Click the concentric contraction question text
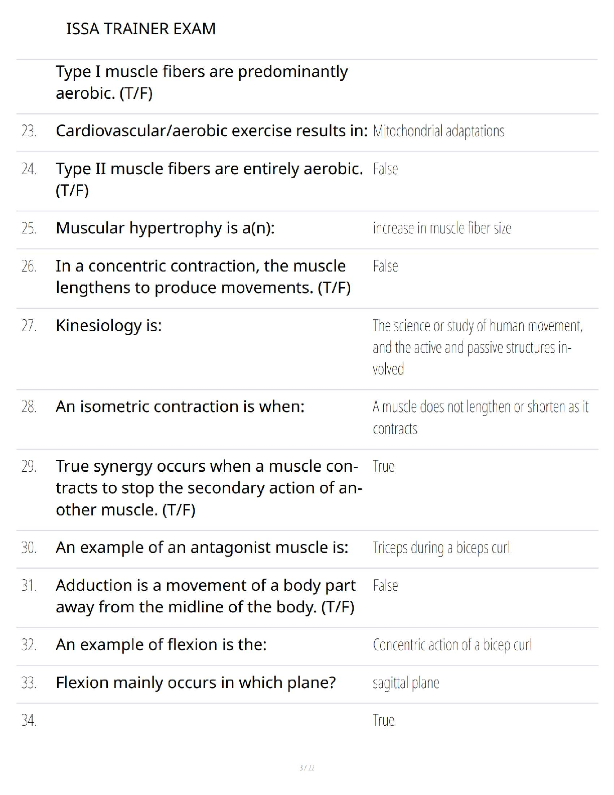614x795 pixels. pos(203,277)
